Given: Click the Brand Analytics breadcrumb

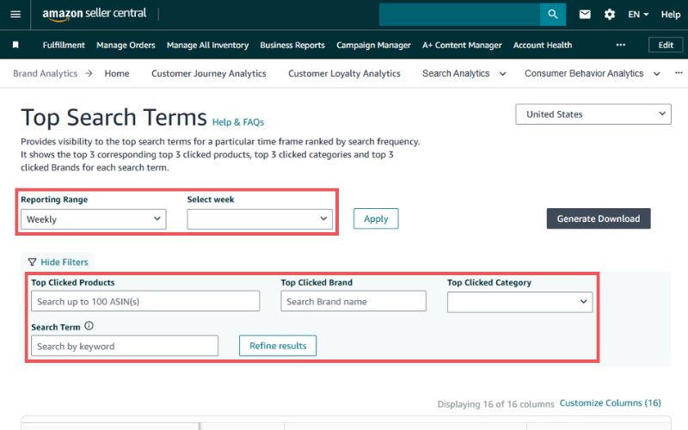Looking at the screenshot, I should 46,73.
